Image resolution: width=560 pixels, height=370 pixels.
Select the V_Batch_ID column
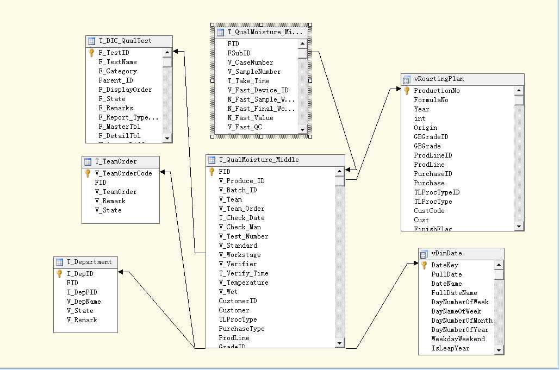tap(238, 190)
